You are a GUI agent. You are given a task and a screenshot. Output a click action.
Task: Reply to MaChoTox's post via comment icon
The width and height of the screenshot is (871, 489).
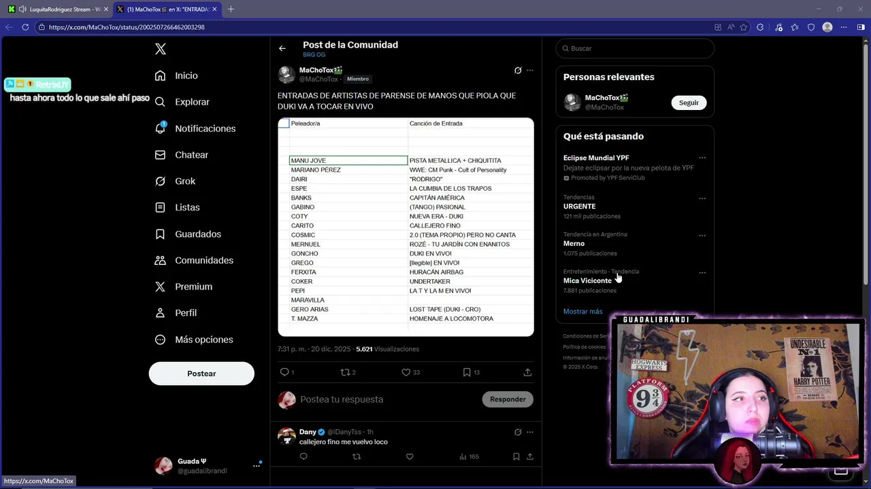coord(284,372)
